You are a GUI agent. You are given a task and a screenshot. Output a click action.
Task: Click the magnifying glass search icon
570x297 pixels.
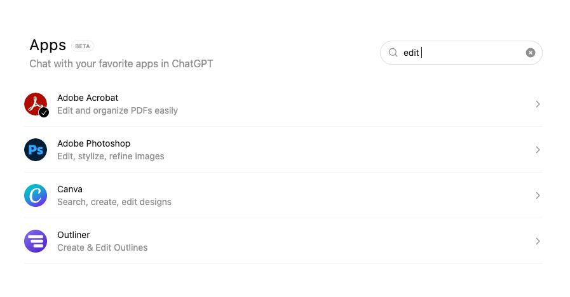coord(393,53)
